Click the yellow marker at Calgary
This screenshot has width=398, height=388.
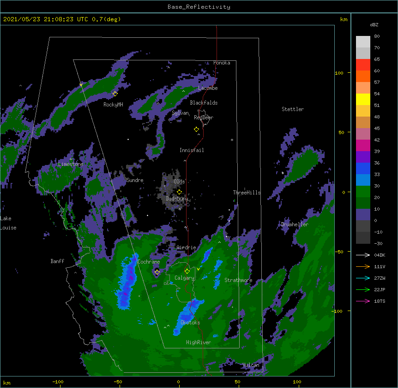pyautogui.click(x=187, y=271)
